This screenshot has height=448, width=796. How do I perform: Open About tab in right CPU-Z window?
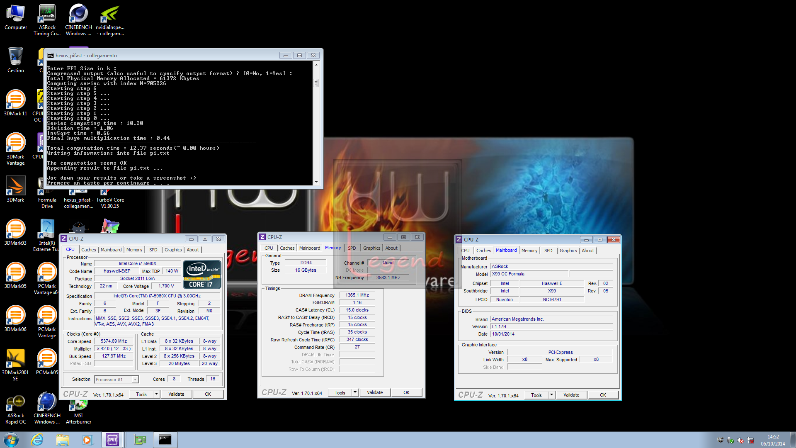588,251
